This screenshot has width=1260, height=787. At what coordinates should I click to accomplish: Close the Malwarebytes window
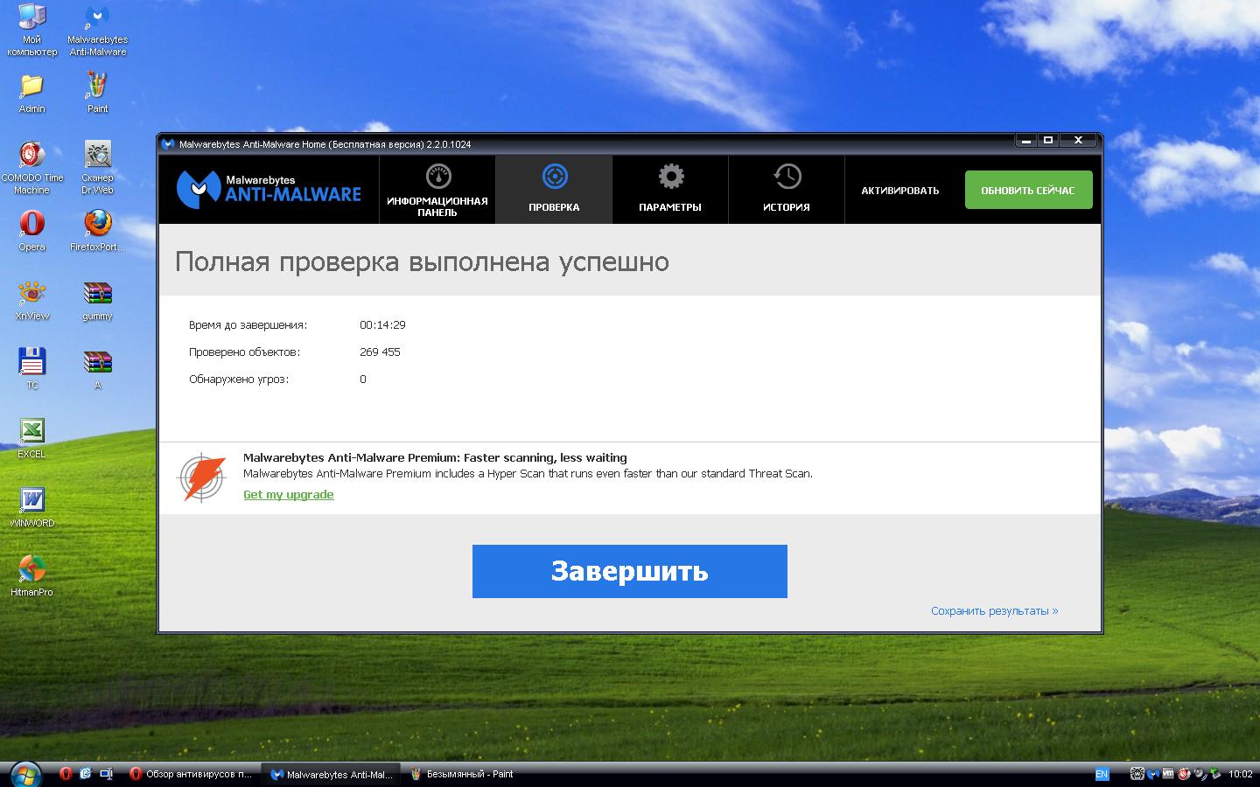click(1078, 140)
